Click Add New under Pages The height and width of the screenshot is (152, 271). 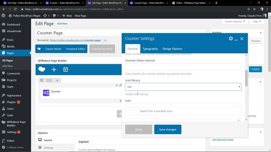click(x=8, y=66)
